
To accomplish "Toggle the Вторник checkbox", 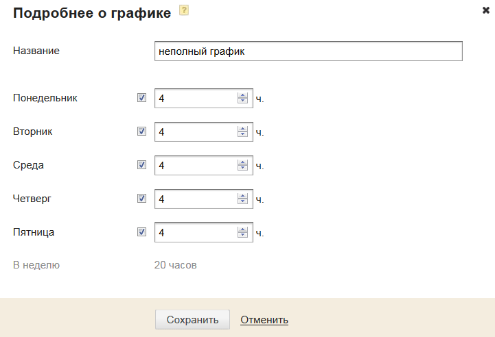I will (142, 132).
